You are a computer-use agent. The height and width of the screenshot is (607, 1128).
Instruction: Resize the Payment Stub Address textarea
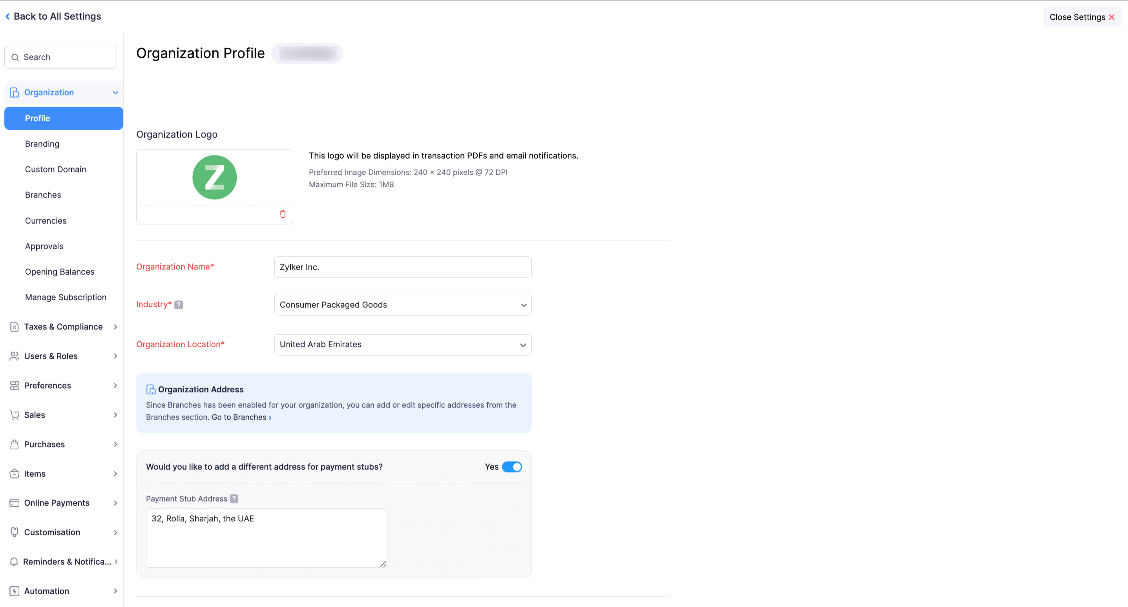(x=383, y=563)
